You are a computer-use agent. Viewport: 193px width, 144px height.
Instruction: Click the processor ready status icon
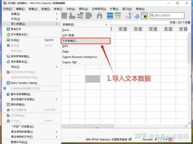(x=130, y=139)
